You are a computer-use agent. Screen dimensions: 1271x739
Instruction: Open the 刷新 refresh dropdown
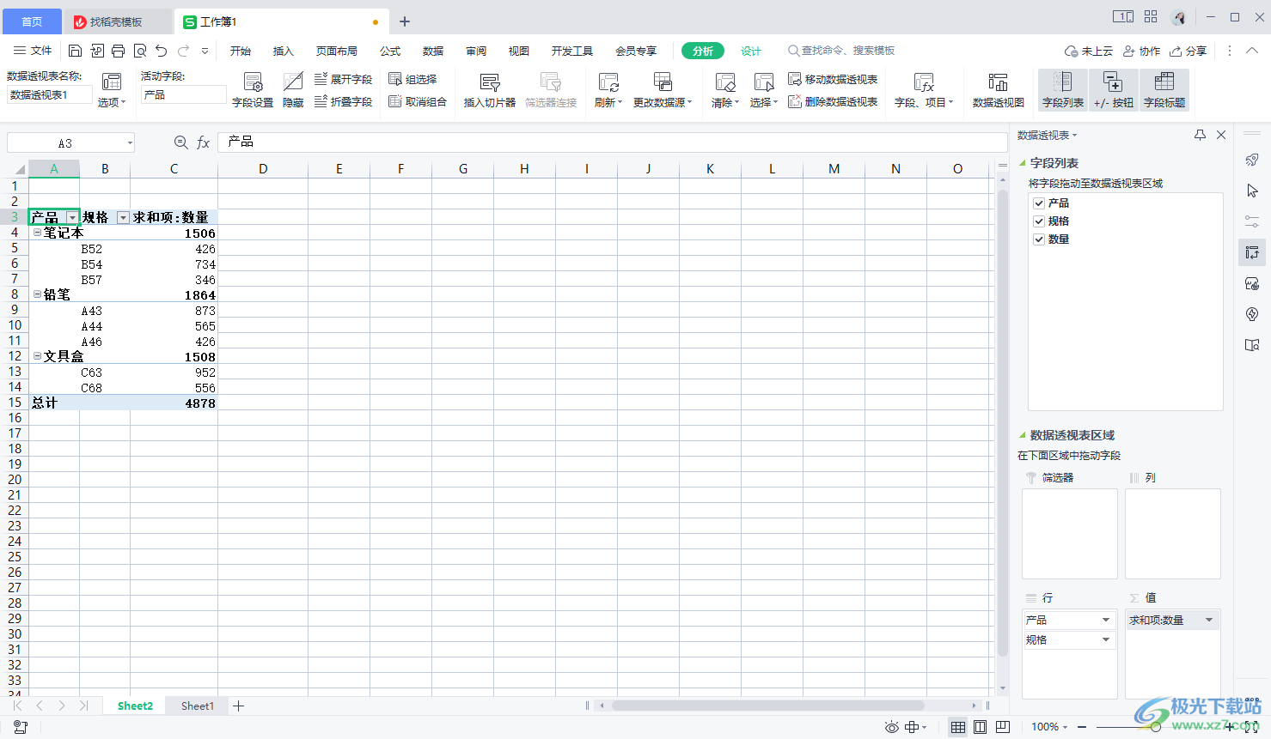(x=608, y=102)
